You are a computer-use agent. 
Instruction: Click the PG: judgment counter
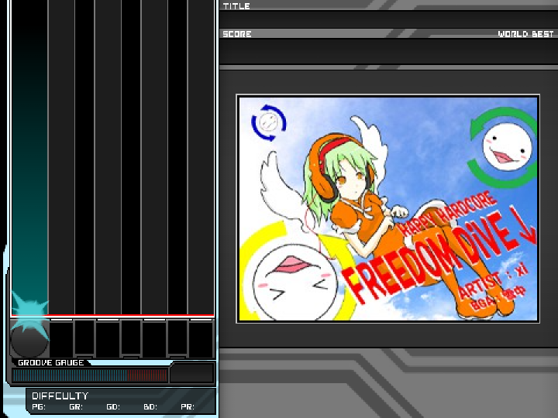pos(39,407)
